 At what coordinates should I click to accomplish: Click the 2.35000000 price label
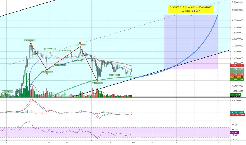point(65,51)
